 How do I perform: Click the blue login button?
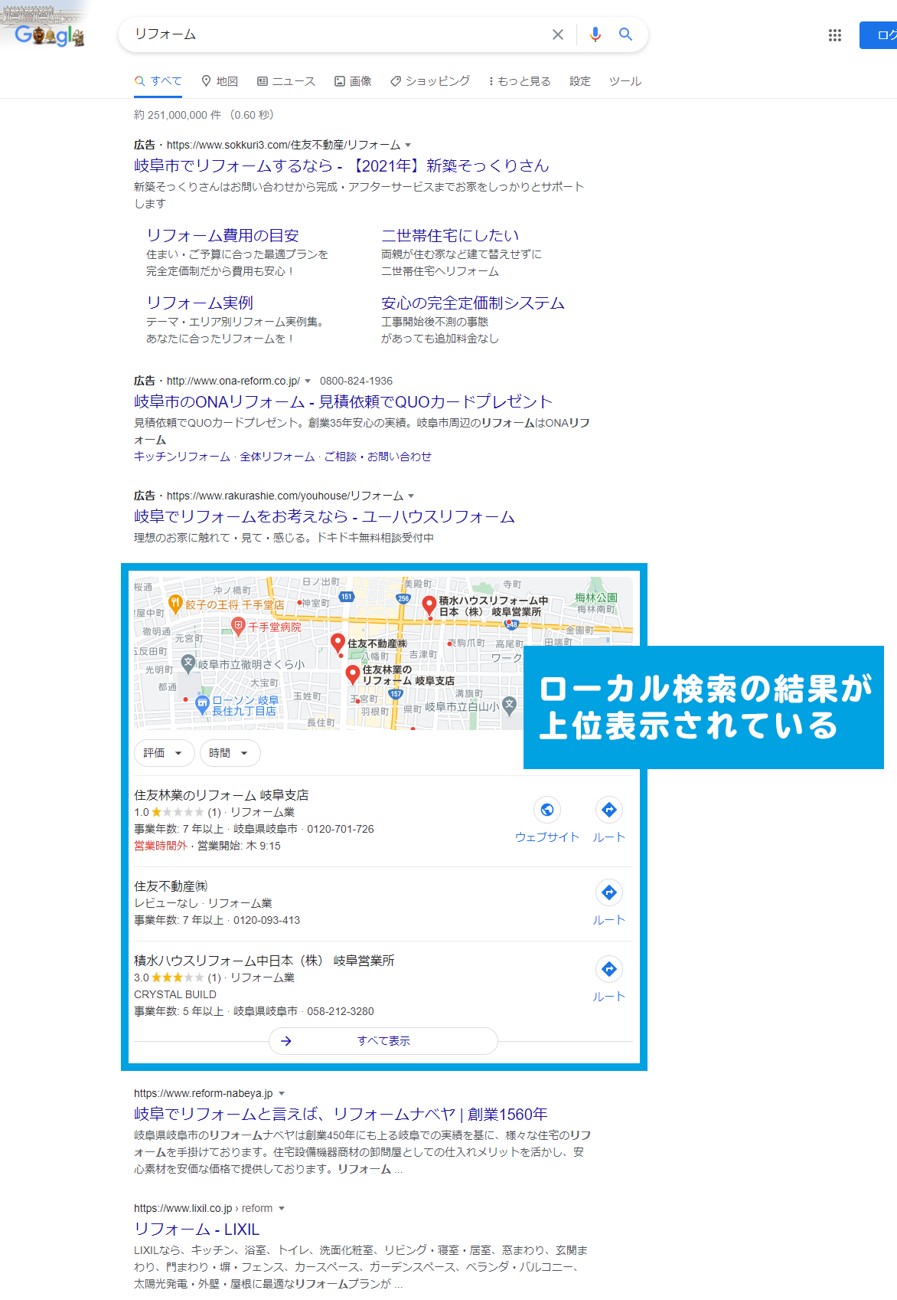pyautogui.click(x=879, y=35)
